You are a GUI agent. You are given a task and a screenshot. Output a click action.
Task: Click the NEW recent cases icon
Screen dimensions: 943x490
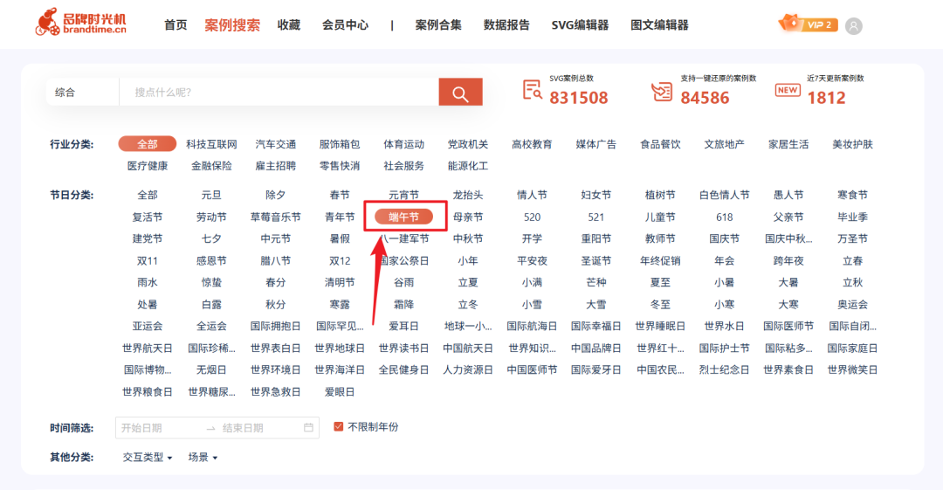point(788,90)
